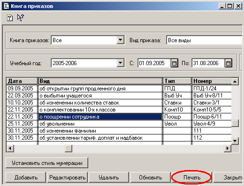Click the horizontal scrollbar right arrow

click(x=228, y=148)
